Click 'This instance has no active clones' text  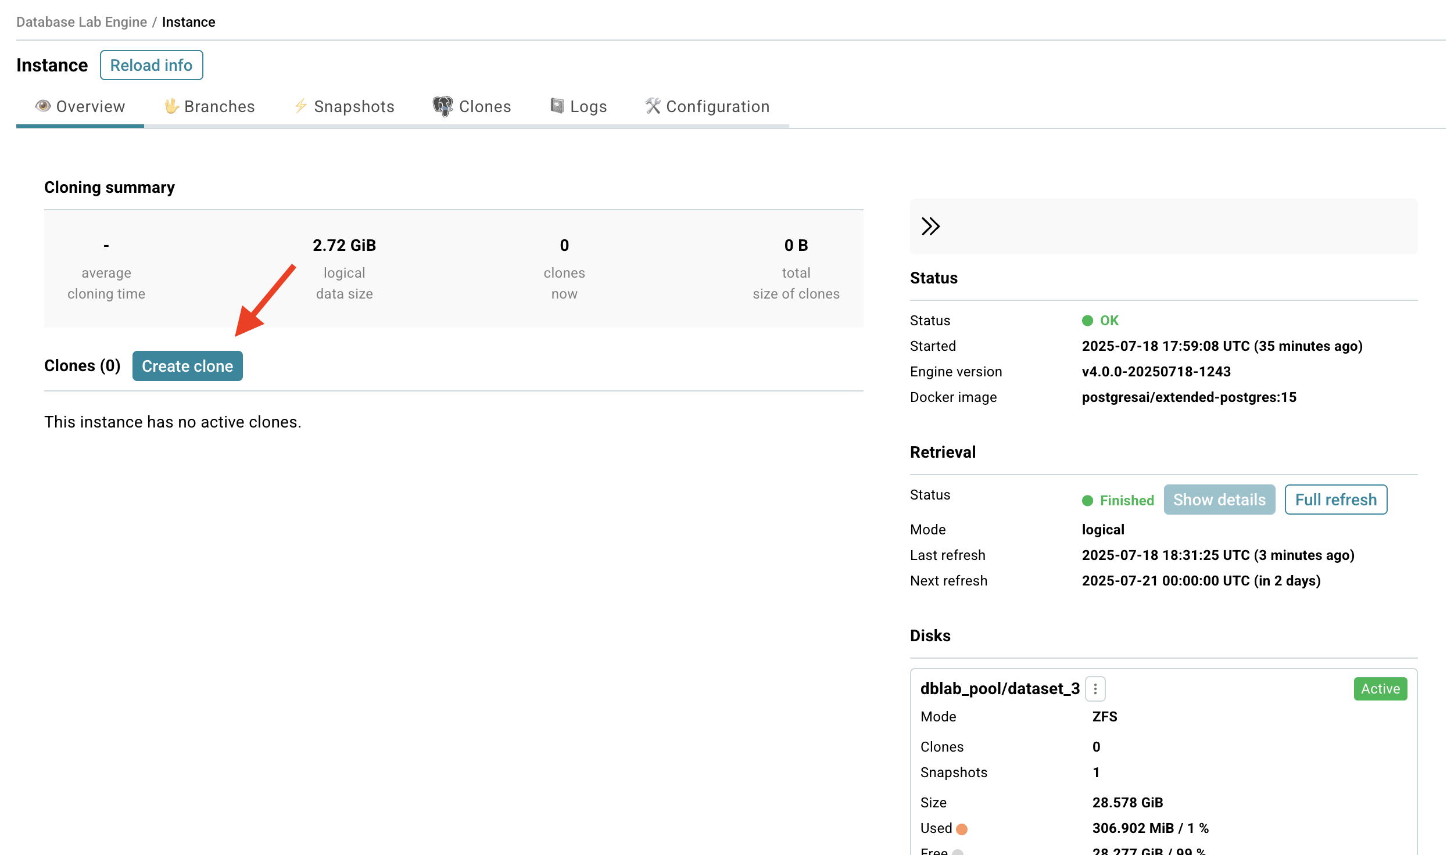pyautogui.click(x=173, y=422)
